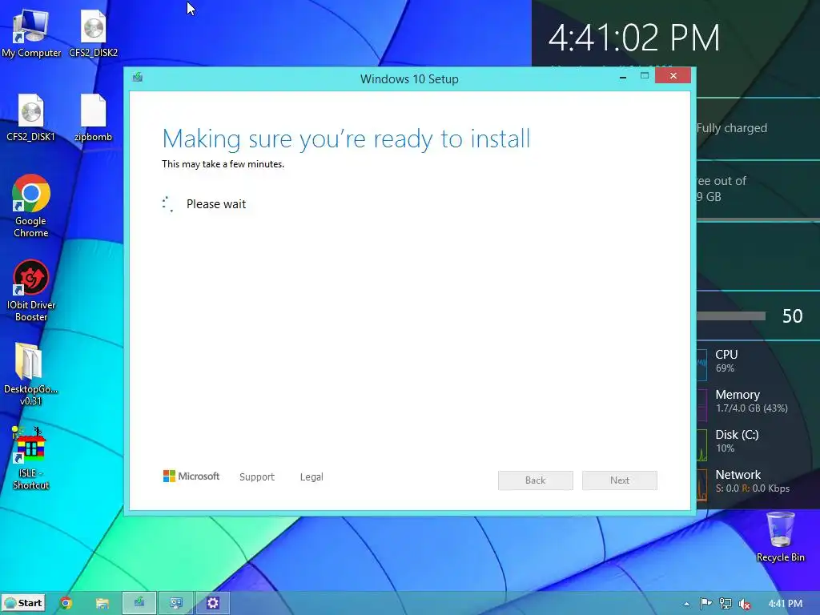
Task: Switch to Windows 10 Setup taskbar button
Action: pos(139,603)
